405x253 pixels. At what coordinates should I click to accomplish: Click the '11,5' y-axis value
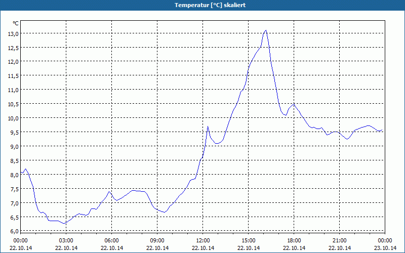coord(14,76)
